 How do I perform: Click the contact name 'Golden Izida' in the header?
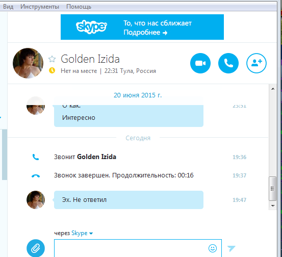90,59
